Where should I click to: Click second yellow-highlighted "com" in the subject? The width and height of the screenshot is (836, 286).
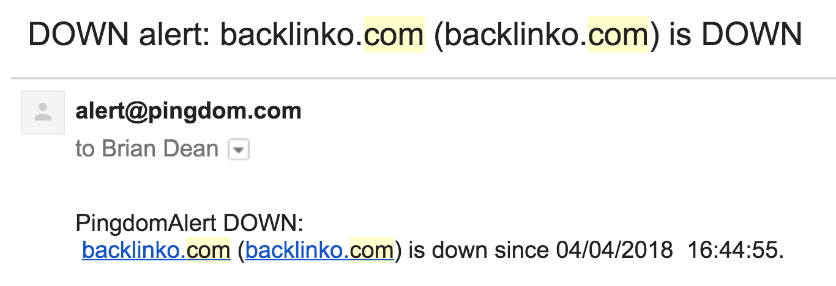[618, 35]
